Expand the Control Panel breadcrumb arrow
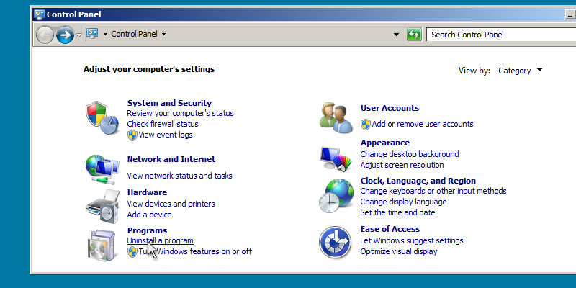Screen dimensions: 576x288 (163, 35)
